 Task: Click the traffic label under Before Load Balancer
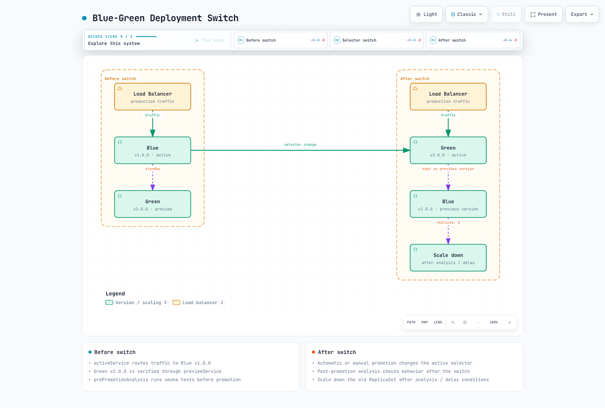[153, 115]
